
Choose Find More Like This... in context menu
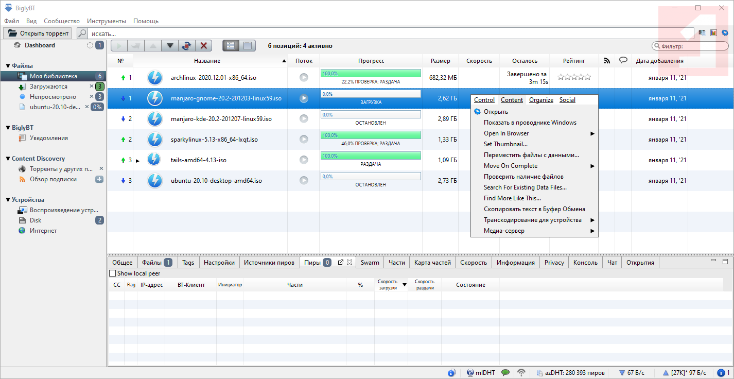[534, 198]
